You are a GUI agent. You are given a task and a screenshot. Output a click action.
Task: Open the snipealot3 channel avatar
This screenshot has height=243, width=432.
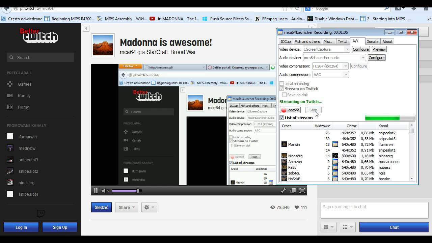coord(10,159)
